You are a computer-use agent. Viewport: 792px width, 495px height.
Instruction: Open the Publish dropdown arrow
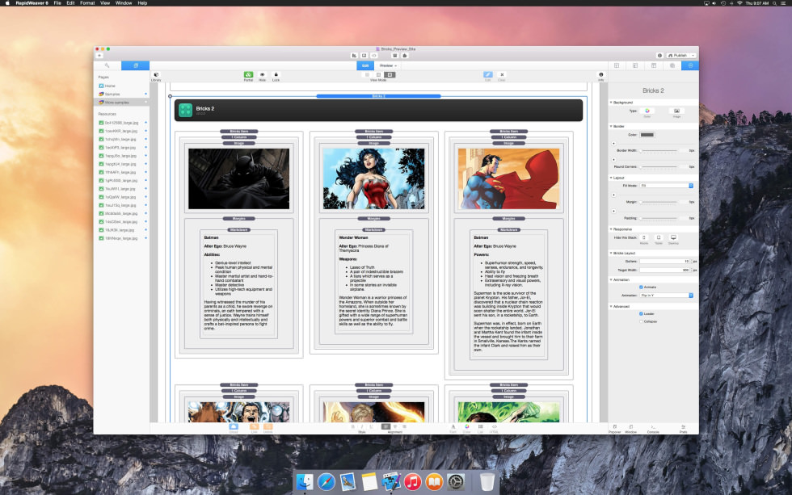click(693, 56)
